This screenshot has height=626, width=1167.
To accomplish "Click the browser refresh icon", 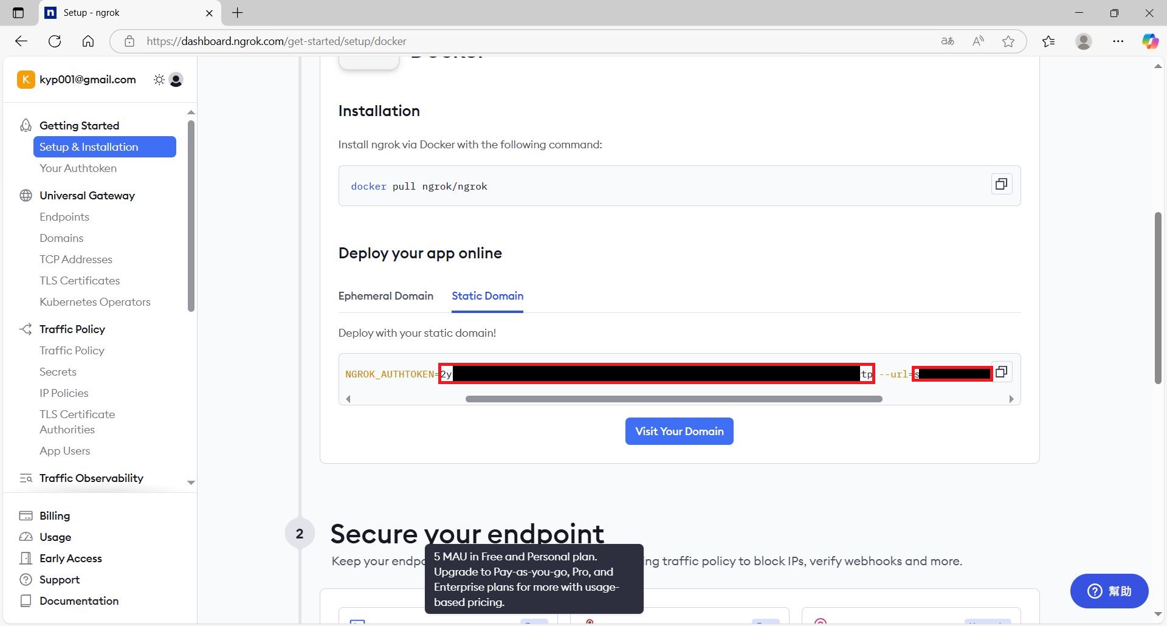I will point(55,41).
